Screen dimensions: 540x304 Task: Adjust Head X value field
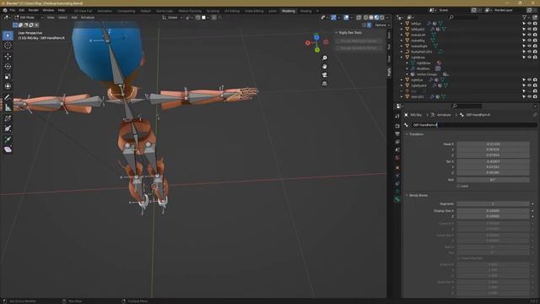coord(493,144)
